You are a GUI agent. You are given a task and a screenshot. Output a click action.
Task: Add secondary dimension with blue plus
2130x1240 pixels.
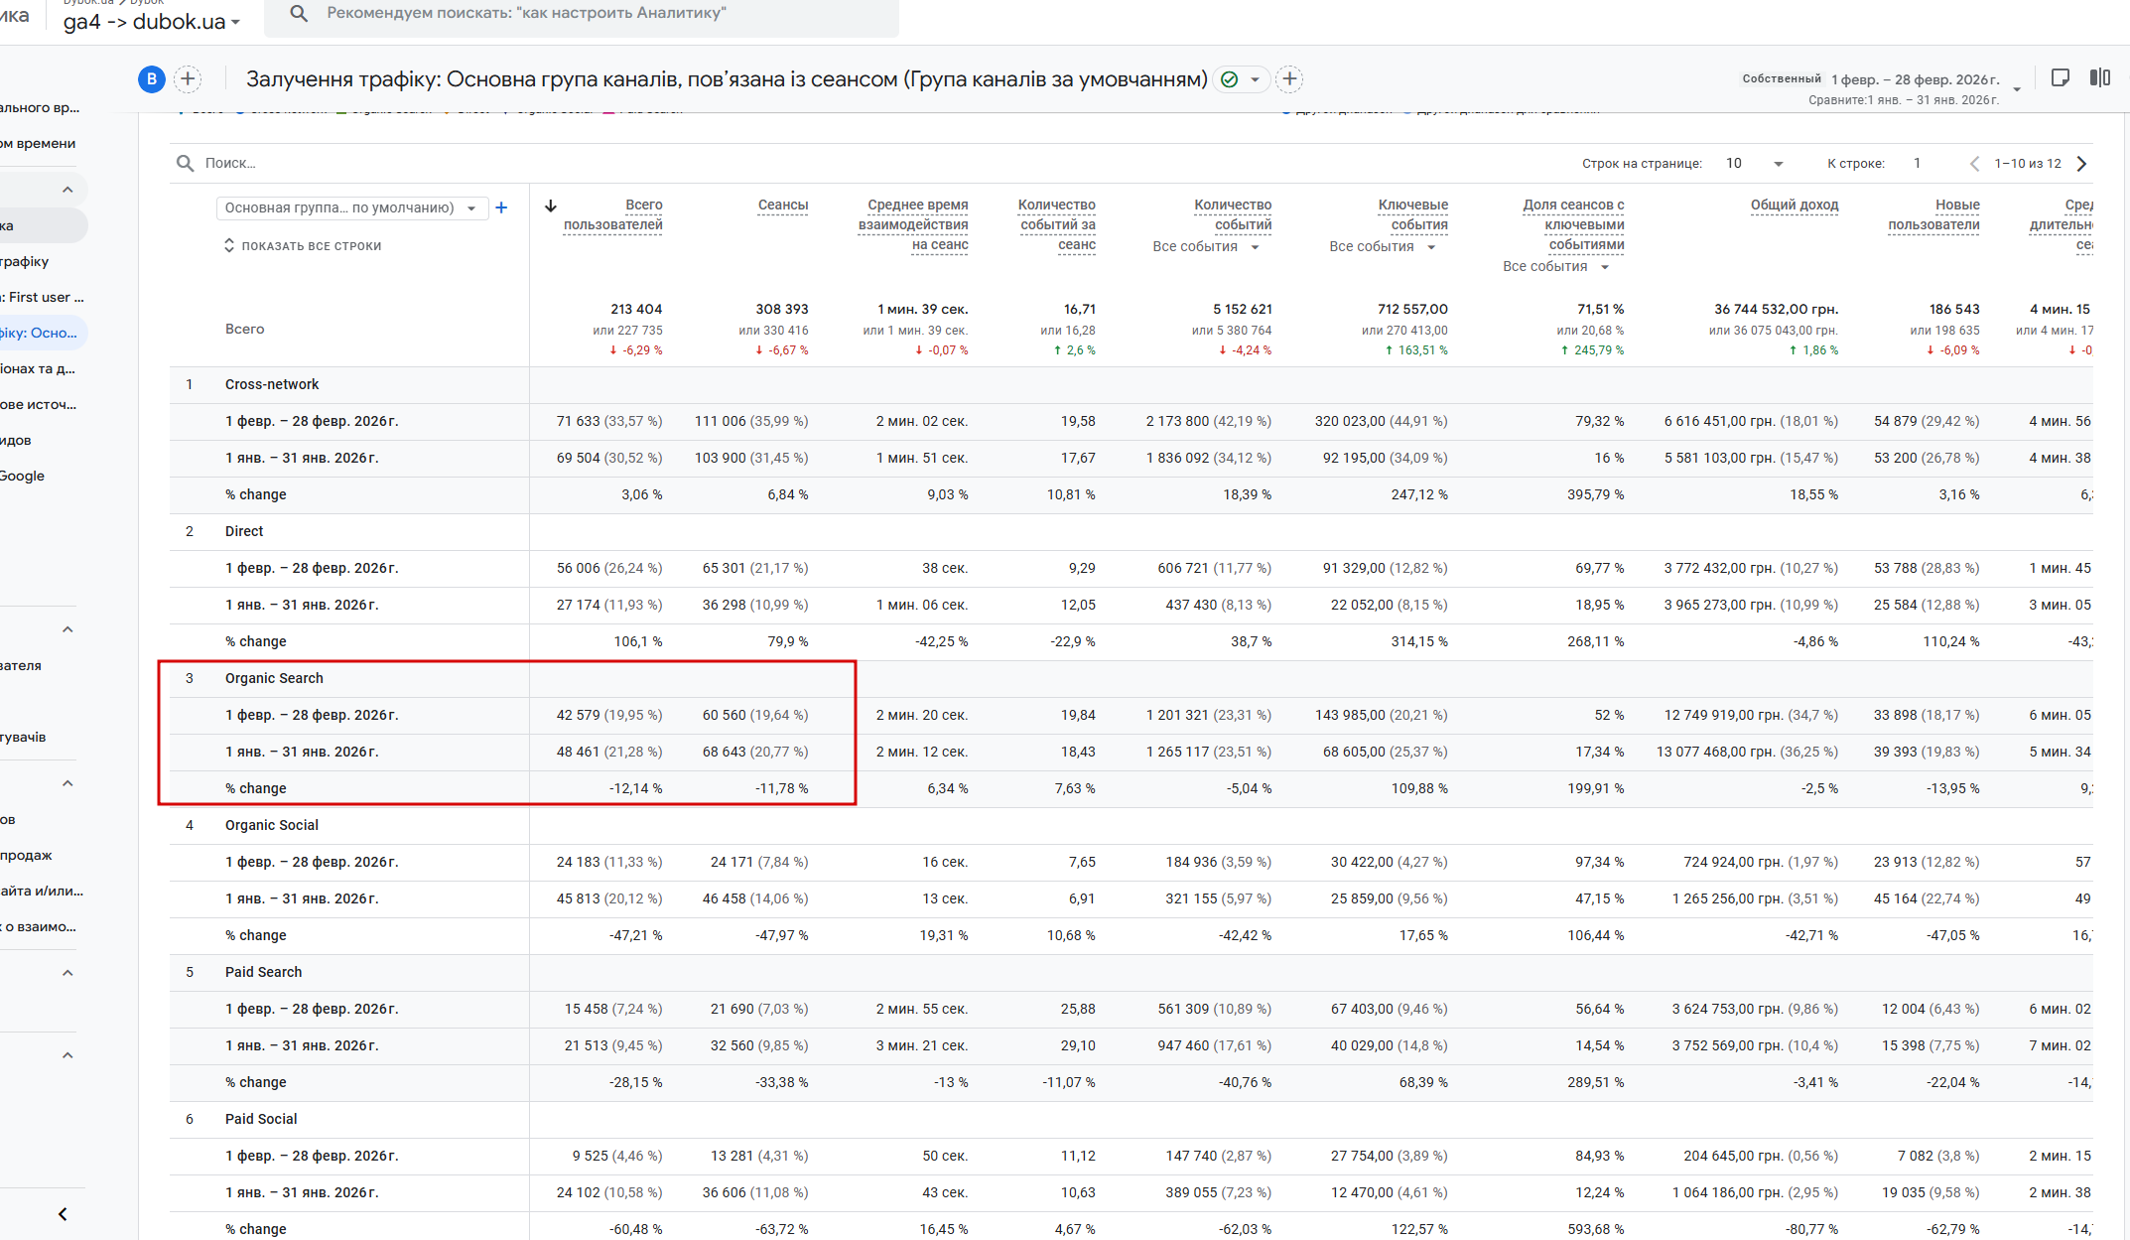(501, 207)
